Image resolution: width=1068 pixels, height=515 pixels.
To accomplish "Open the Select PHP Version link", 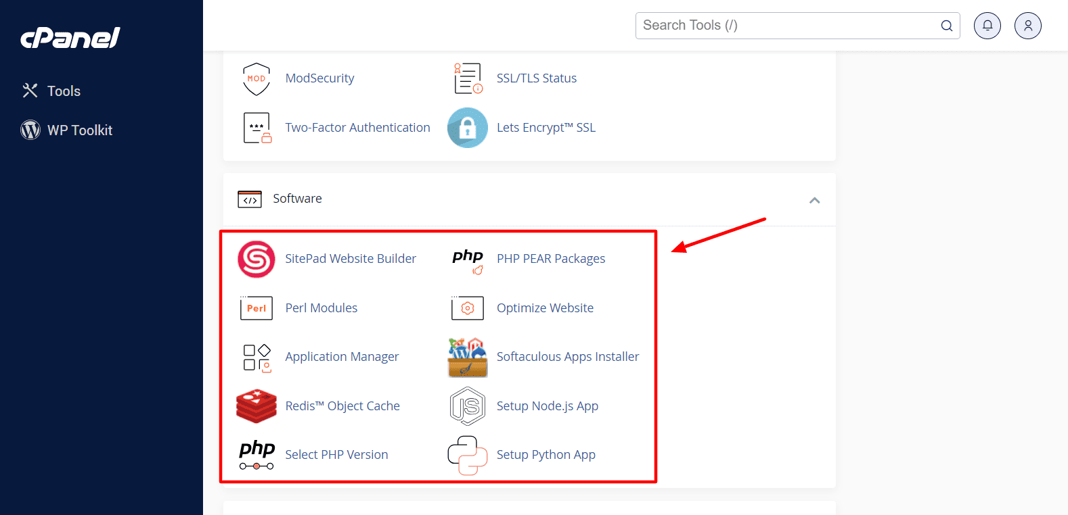I will point(336,455).
